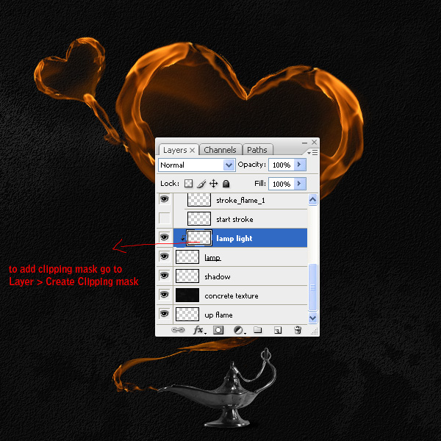This screenshot has height=441, width=441.
Task: Show the start stroke layer
Action: point(165,218)
